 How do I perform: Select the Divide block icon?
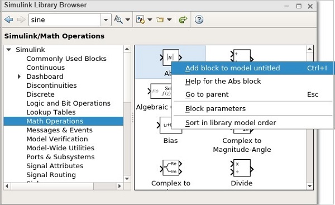coord(242,168)
